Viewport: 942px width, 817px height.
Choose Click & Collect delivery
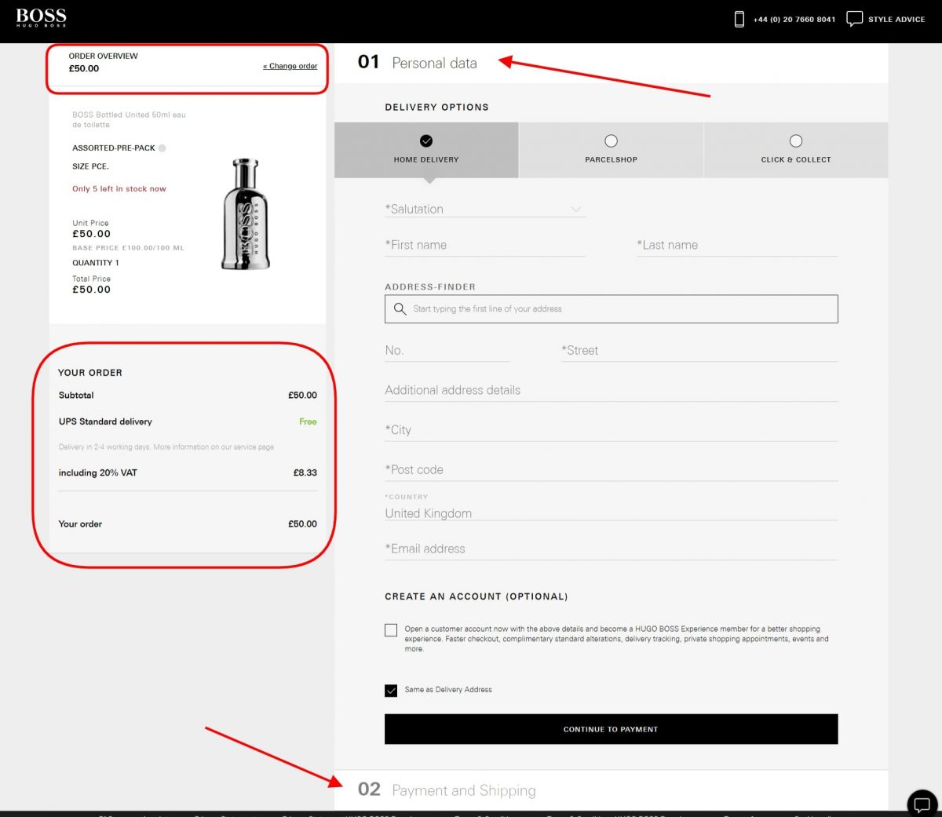[x=796, y=149]
